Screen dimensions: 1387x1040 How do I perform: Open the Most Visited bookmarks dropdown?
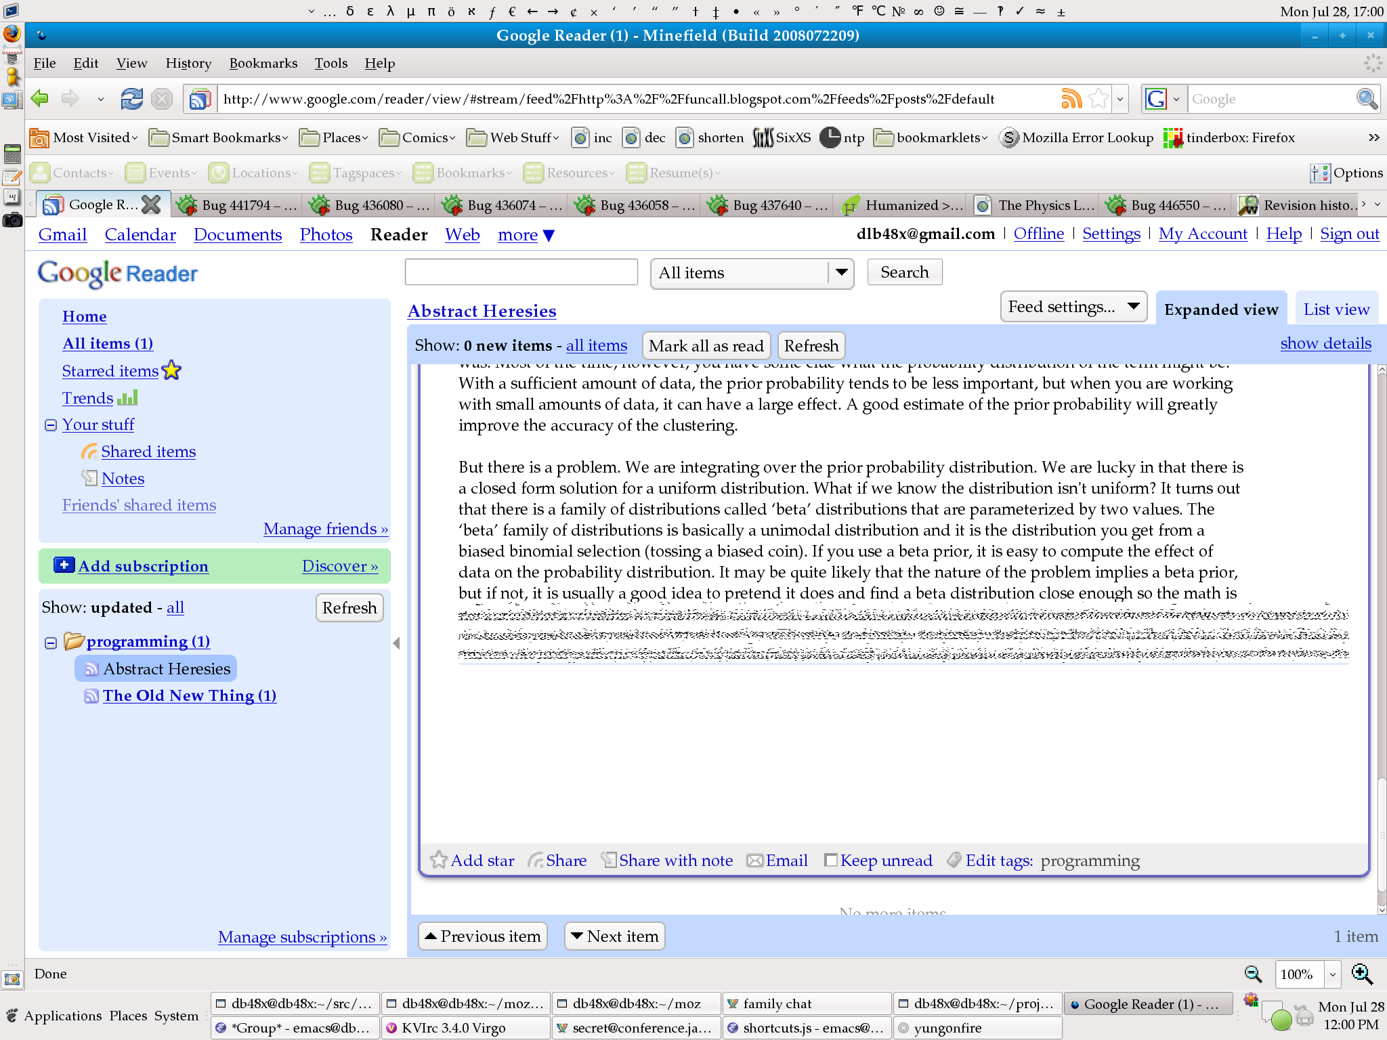(83, 138)
